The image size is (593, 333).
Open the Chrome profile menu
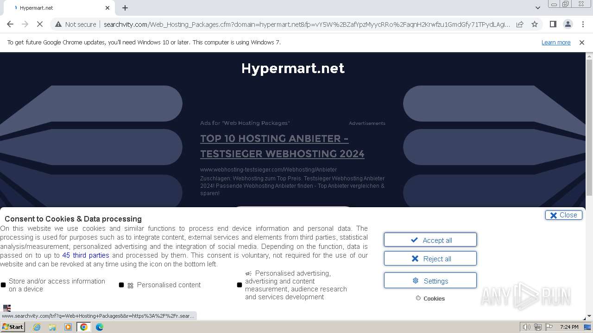568,24
